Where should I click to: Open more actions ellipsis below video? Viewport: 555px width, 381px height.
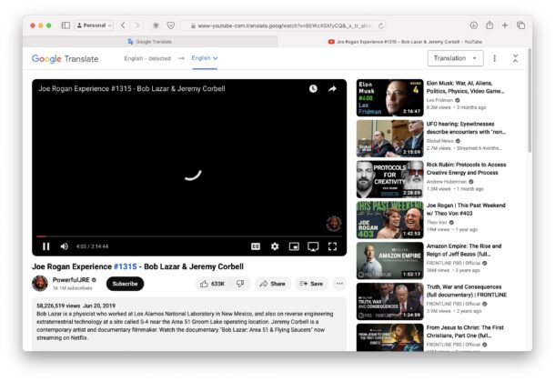point(339,284)
